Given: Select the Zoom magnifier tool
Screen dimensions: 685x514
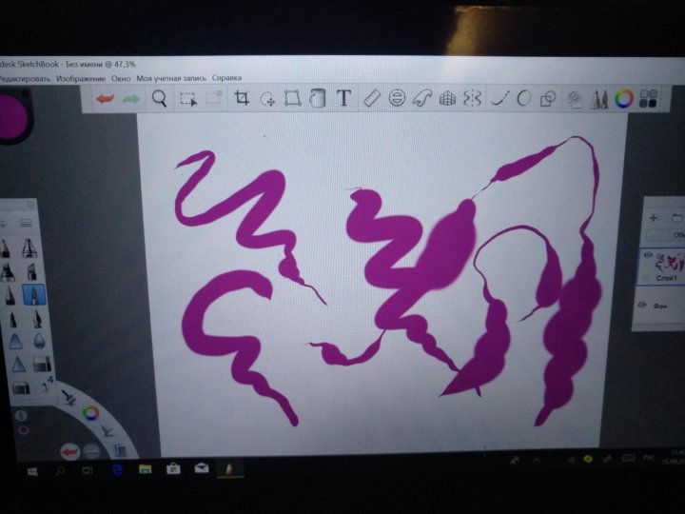Looking at the screenshot, I should (x=160, y=98).
